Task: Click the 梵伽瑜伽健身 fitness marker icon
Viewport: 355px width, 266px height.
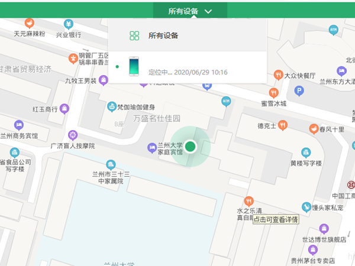Action: pyautogui.click(x=110, y=107)
